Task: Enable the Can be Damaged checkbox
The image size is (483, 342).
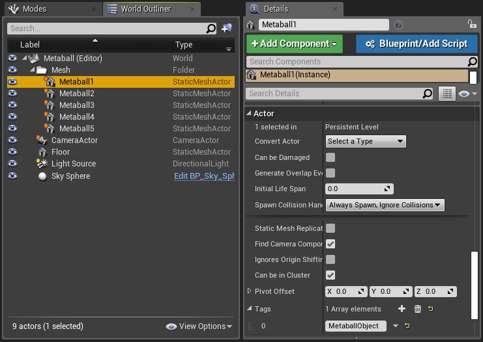Action: [330, 157]
